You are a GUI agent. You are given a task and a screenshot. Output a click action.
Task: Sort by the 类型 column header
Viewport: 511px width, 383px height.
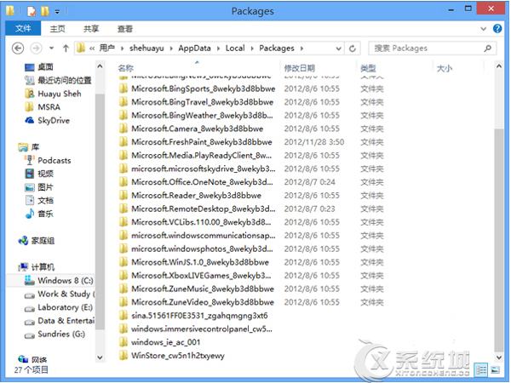tap(368, 68)
